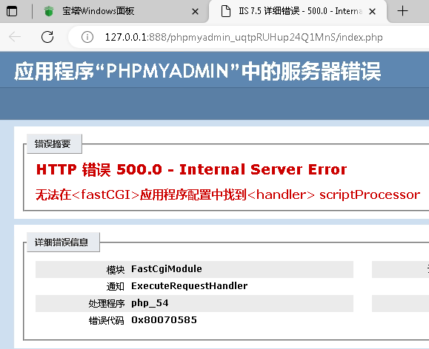The width and height of the screenshot is (429, 349).
Task: Click the 处理程序 label
Action: pyautogui.click(x=107, y=303)
